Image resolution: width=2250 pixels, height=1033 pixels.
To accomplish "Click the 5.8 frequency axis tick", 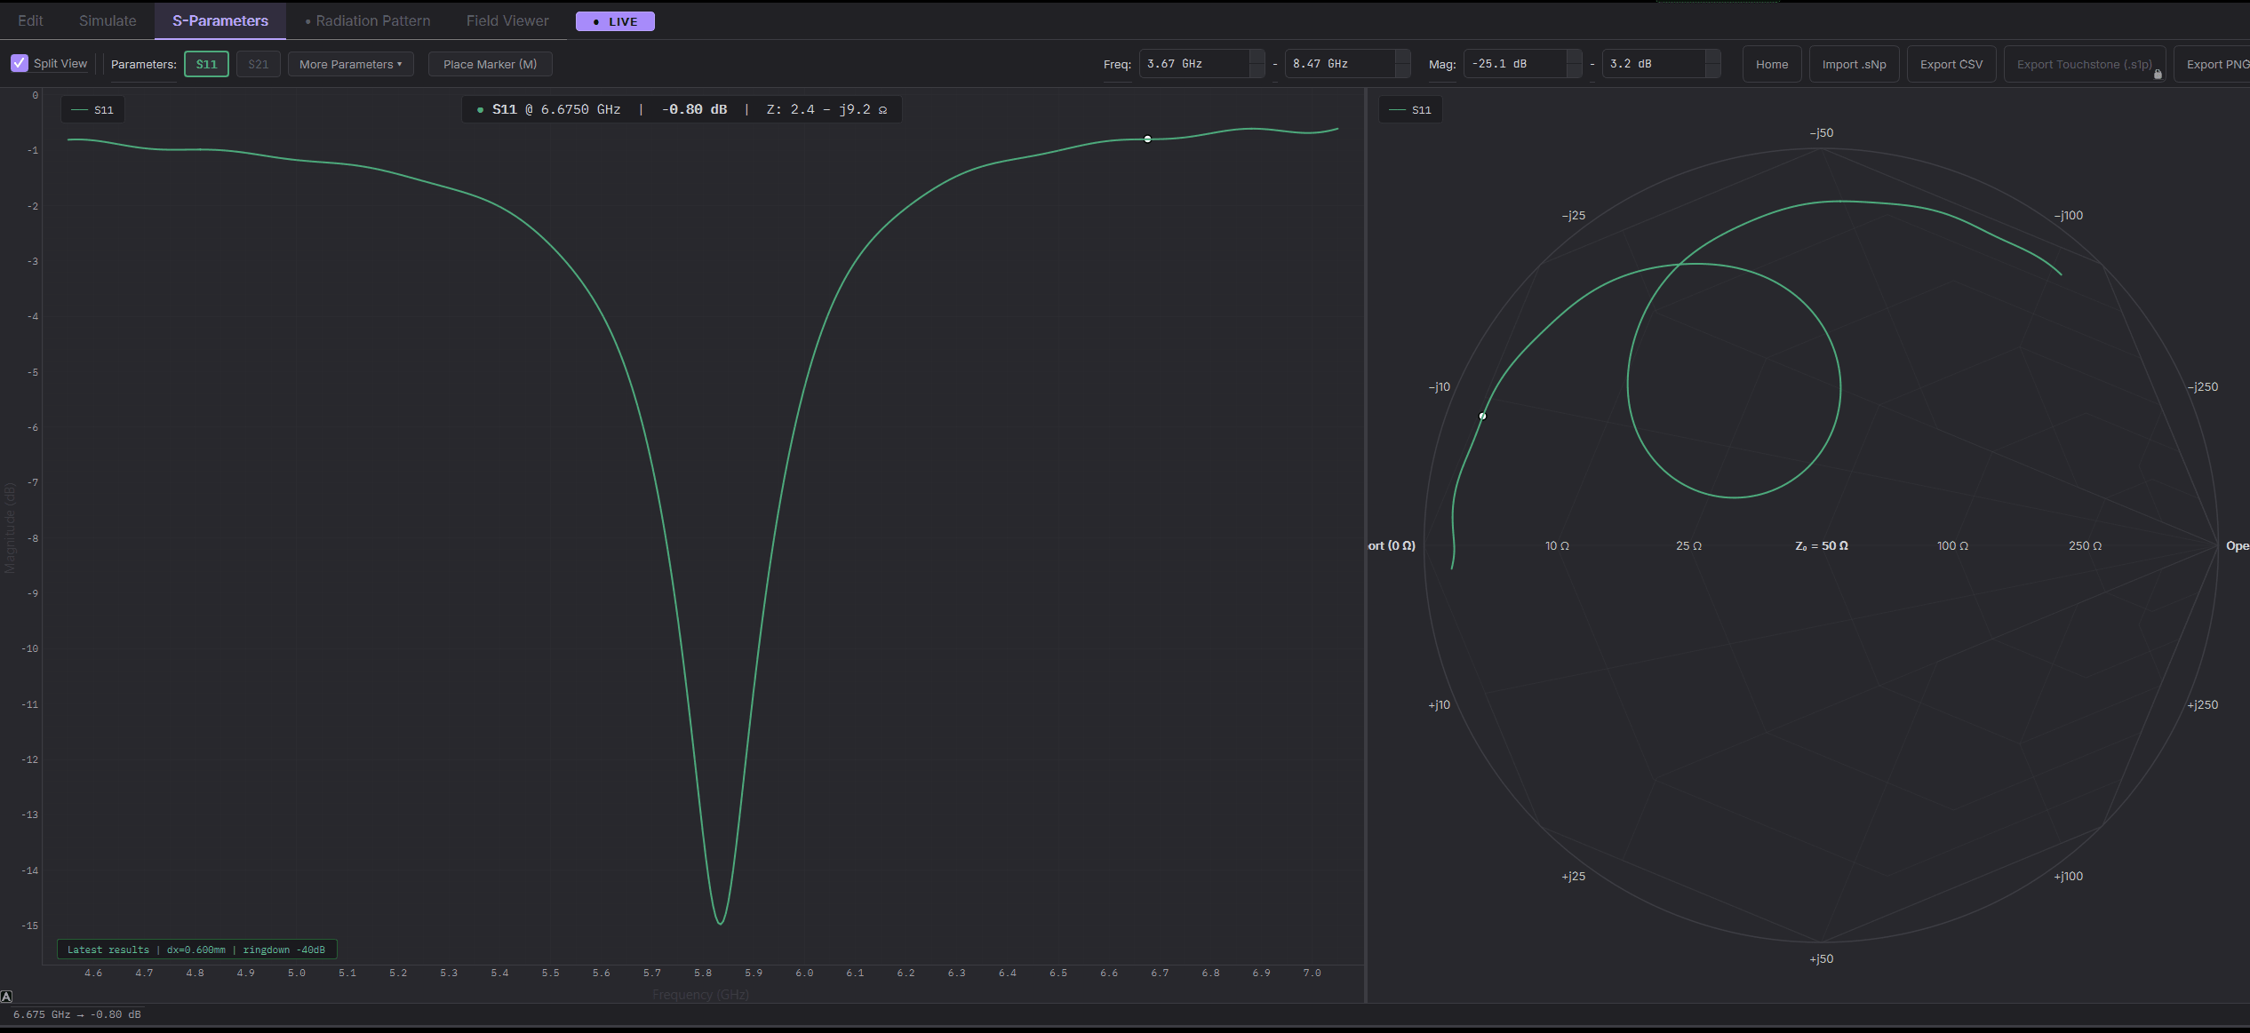I will 702,973.
